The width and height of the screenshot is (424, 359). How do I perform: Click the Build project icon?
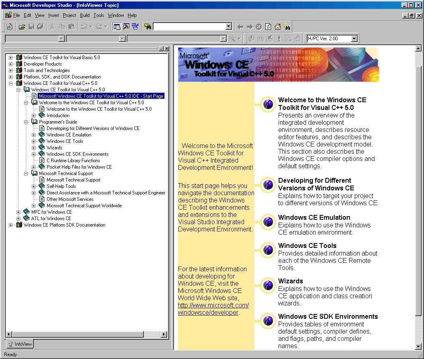(261, 39)
